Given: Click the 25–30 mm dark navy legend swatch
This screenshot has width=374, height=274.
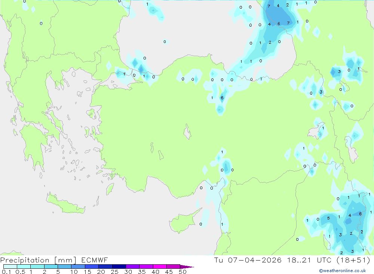Looking at the screenshot, I should tap(119, 267).
